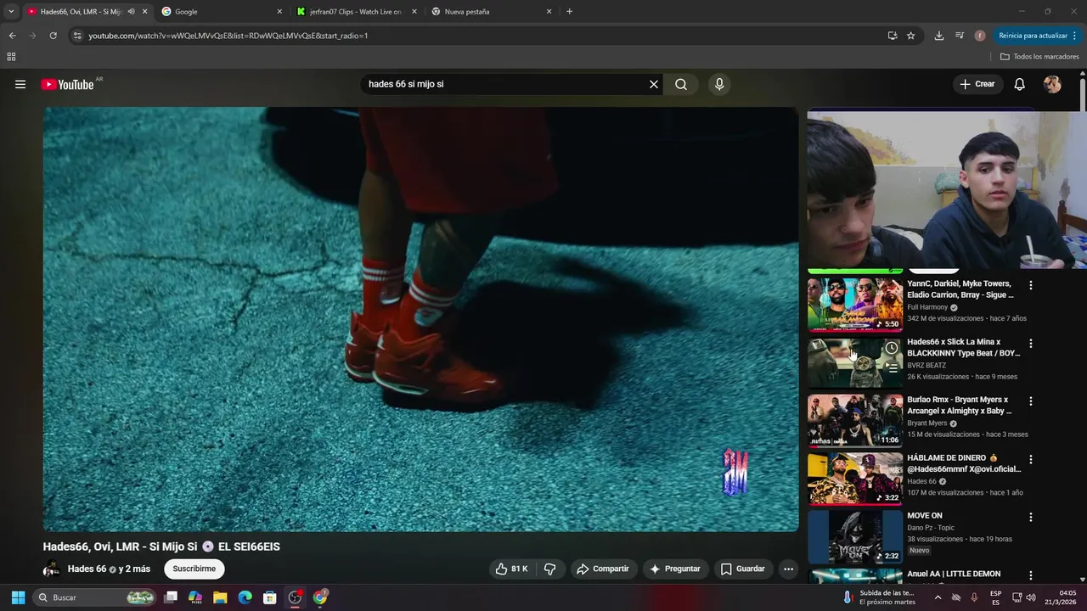Screen dimensions: 1087x611
Task: Open the Crear menu
Action: tap(977, 84)
